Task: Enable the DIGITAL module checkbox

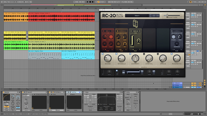Action: pos(144,54)
